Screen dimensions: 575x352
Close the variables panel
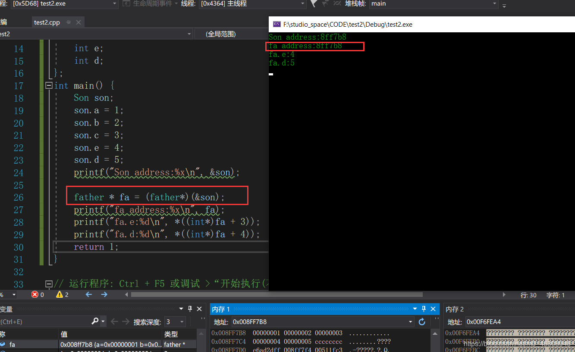(199, 309)
